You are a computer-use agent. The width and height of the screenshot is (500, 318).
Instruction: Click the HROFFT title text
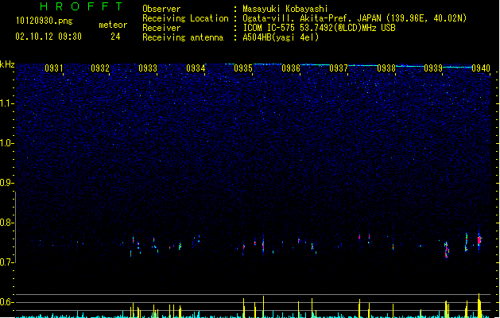point(81,6)
